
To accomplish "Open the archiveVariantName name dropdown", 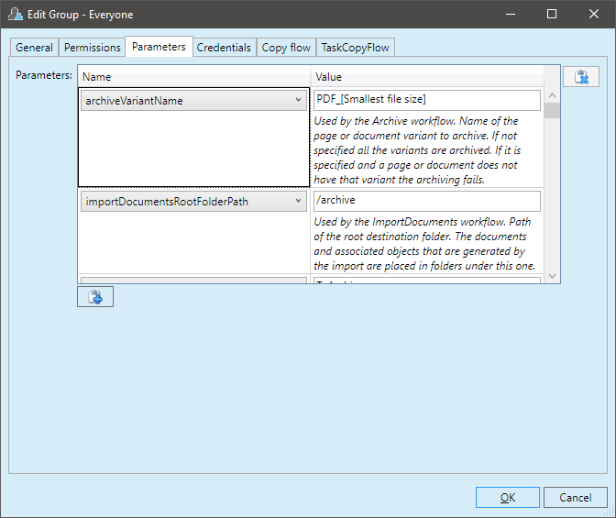I will tap(193, 101).
